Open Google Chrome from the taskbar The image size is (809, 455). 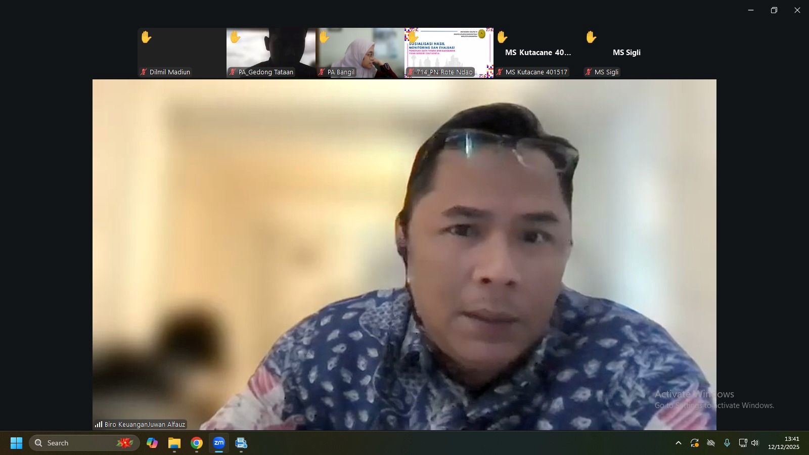pyautogui.click(x=197, y=443)
